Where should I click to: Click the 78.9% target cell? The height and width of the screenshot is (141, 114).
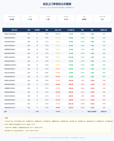tap(47, 38)
